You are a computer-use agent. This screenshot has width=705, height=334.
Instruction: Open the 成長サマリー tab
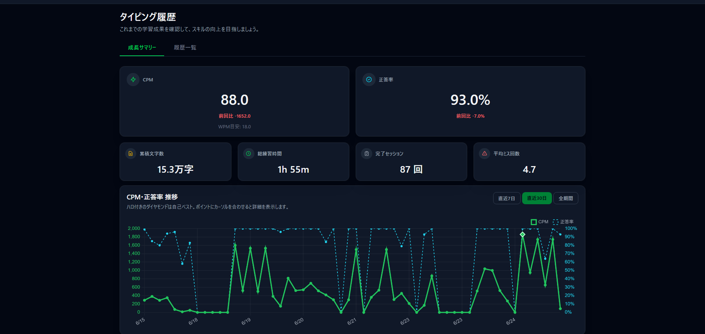pos(142,48)
